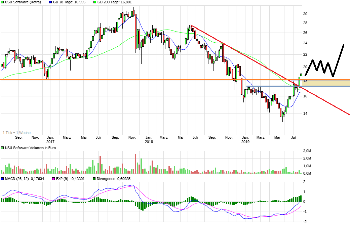Viewport: 350px width, 225px height.
Task: Click the price axis value 26
Action: point(305,33)
